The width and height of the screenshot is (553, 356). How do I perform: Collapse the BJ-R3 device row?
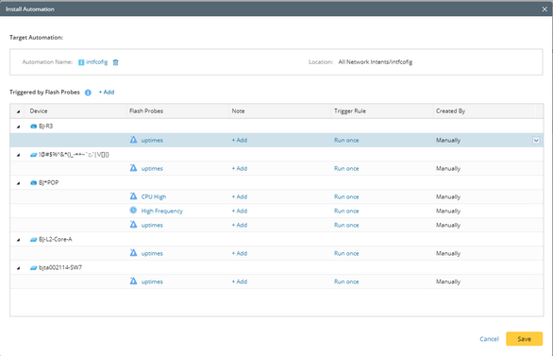18,127
